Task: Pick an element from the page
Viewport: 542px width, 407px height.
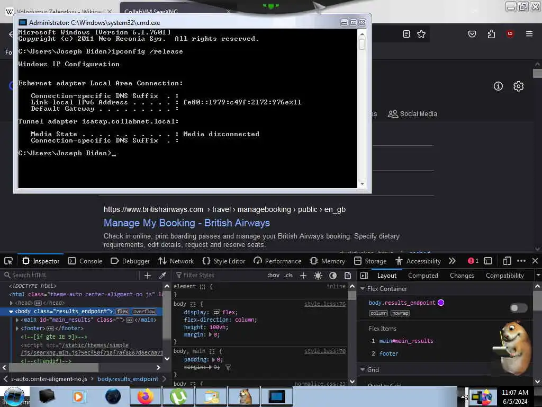Action: coord(8,261)
